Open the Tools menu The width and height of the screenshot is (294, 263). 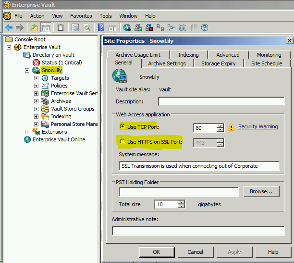click(x=106, y=16)
